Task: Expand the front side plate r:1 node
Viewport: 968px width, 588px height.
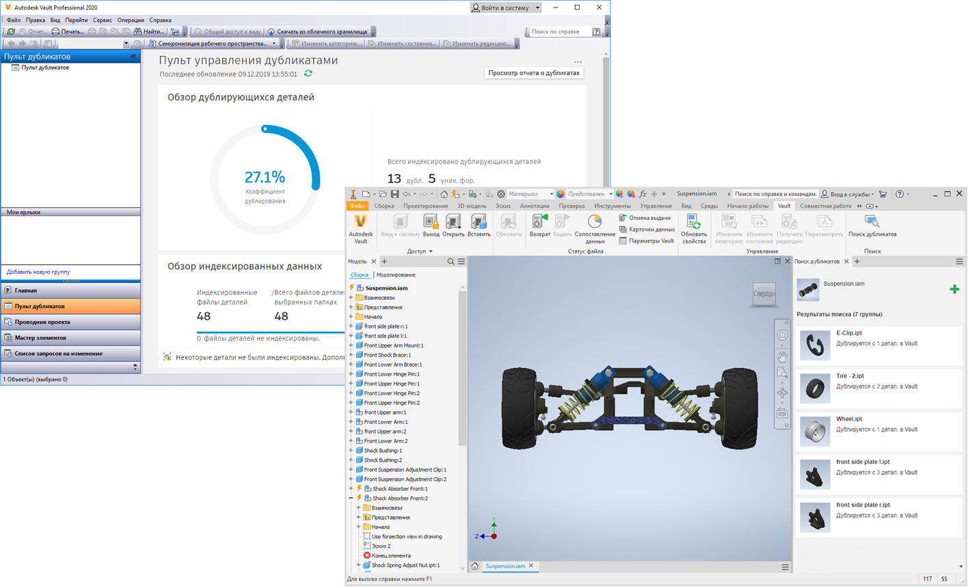Action: click(x=351, y=326)
